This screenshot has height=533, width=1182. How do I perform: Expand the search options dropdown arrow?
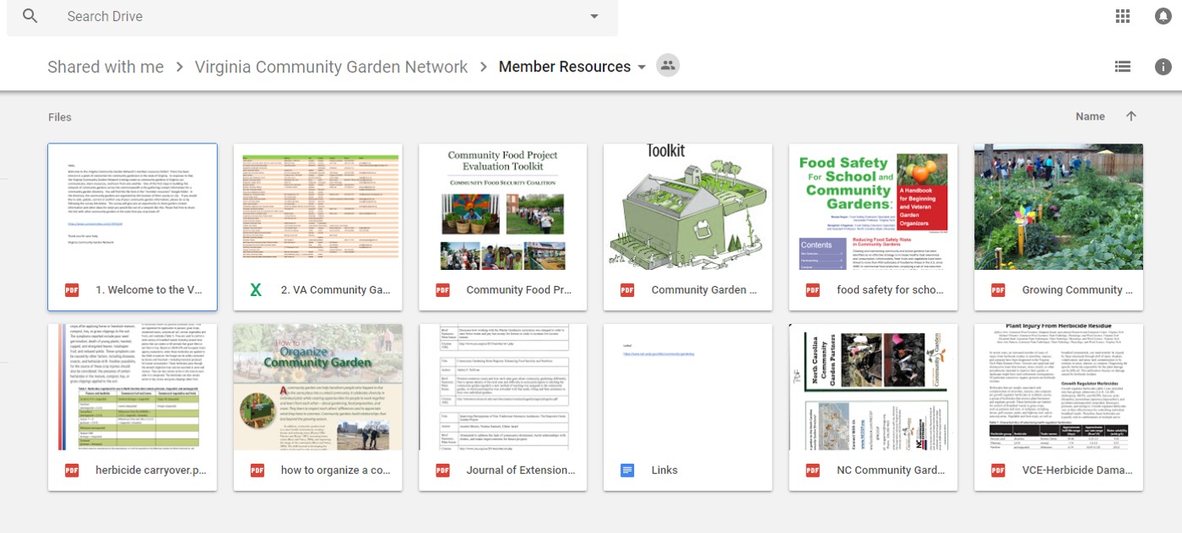point(594,16)
